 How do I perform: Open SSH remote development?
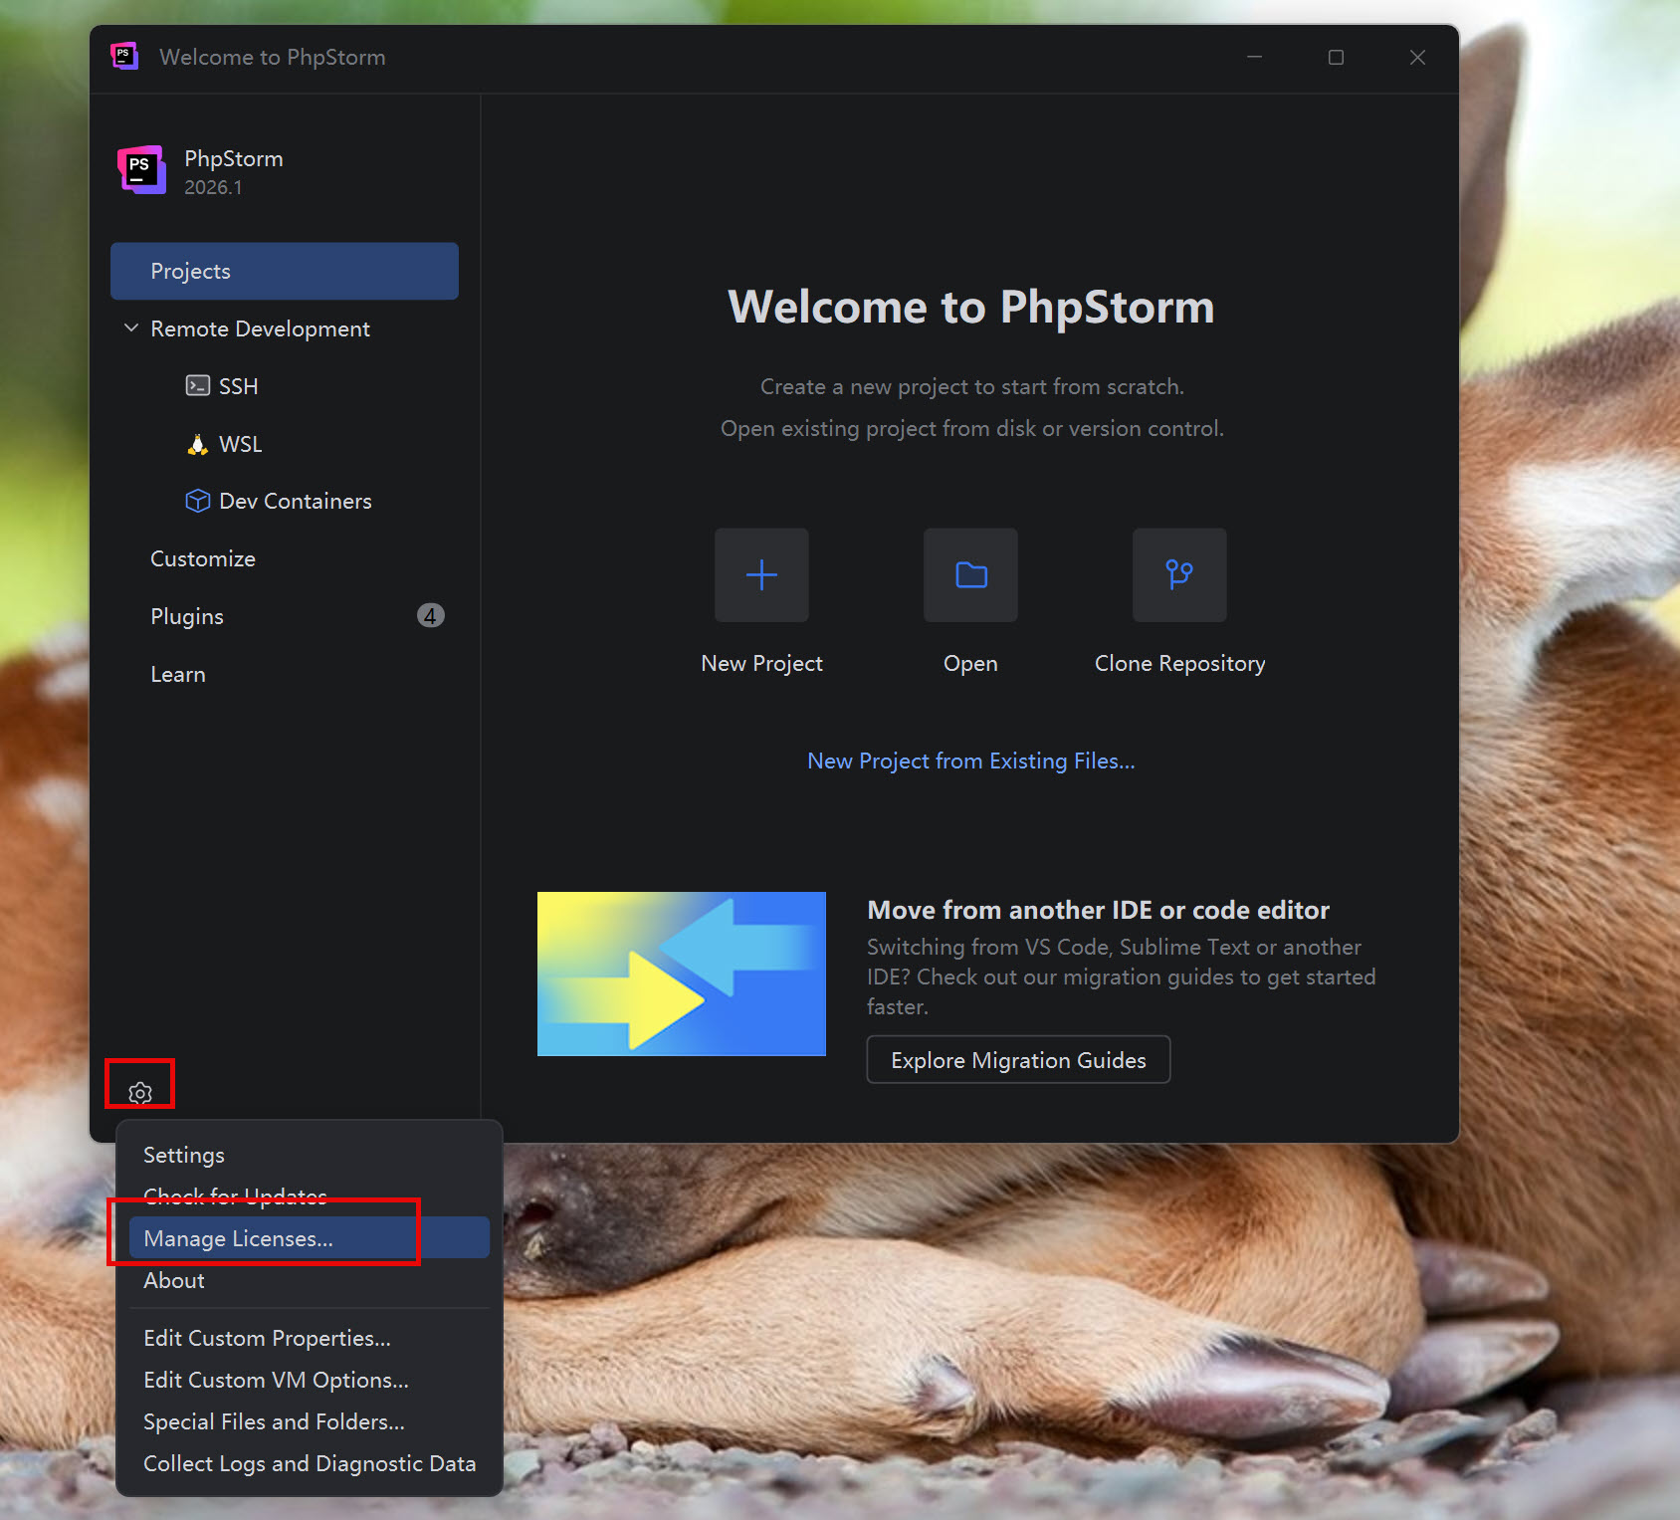238,386
